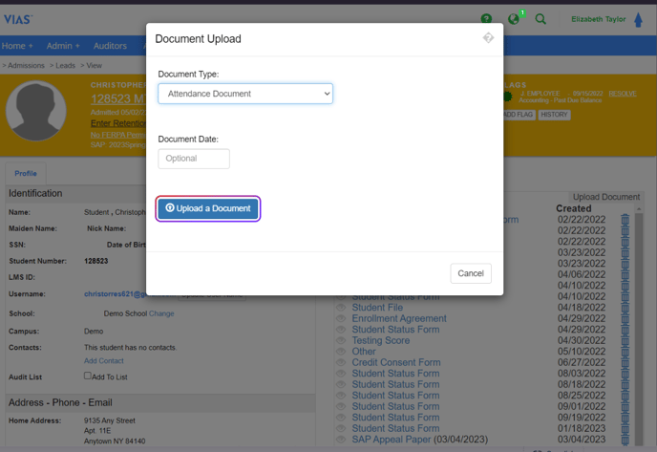This screenshot has width=657, height=452.
Task: Delete the document created 08/03/2022
Action: [x=625, y=374]
